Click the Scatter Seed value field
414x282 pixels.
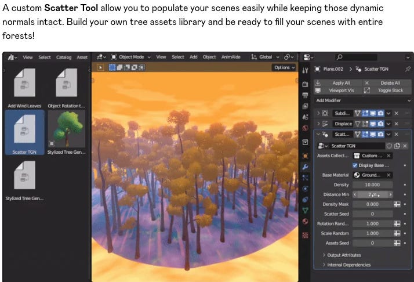click(372, 214)
